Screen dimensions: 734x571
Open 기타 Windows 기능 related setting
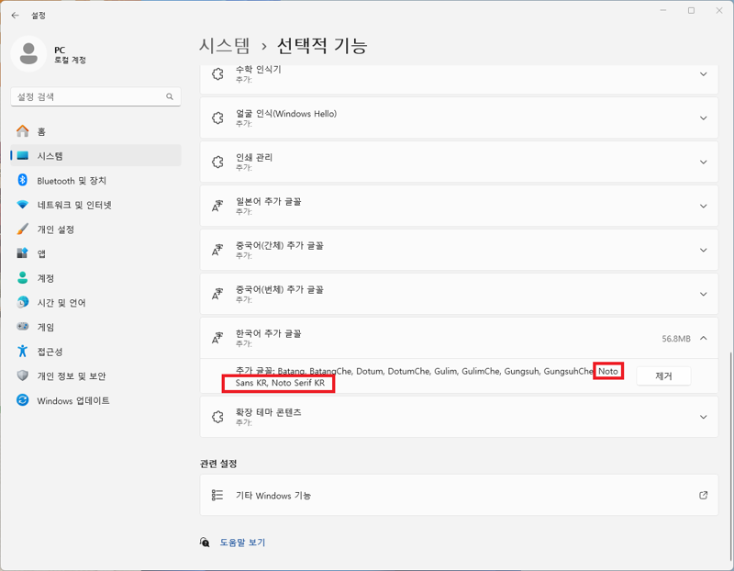pos(459,495)
